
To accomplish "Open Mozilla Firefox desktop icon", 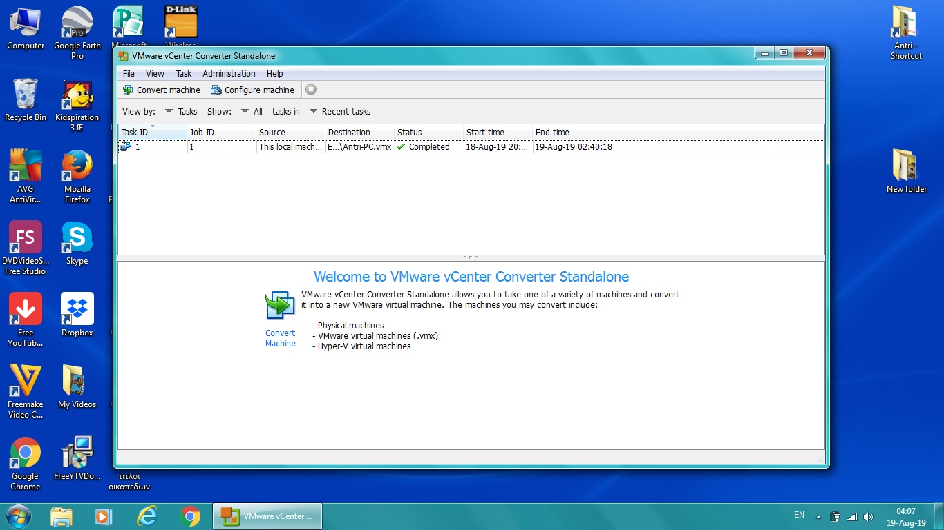I will coord(77,177).
